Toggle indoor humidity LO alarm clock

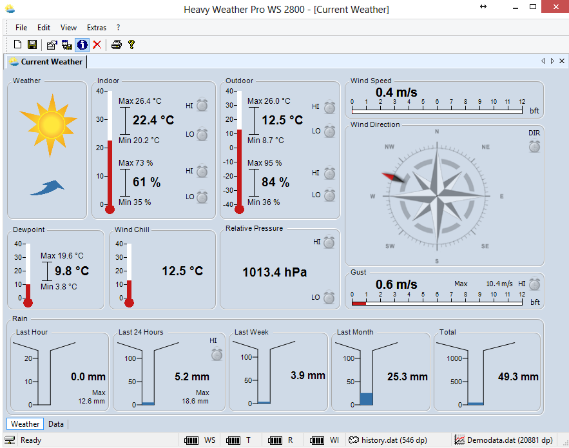tap(202, 197)
